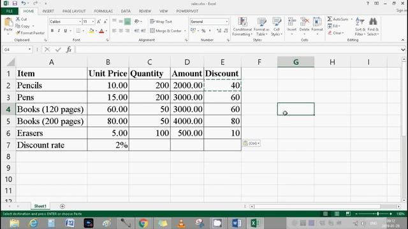
Task: Toggle Align Left
Action: click(x=114, y=31)
